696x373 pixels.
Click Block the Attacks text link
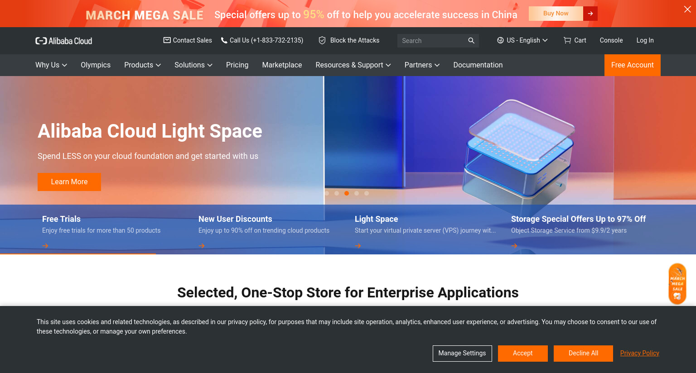coord(355,40)
